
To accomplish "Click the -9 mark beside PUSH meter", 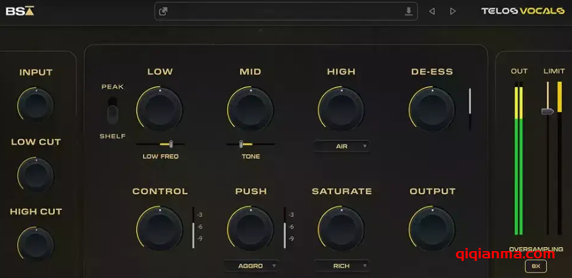I will click(291, 239).
